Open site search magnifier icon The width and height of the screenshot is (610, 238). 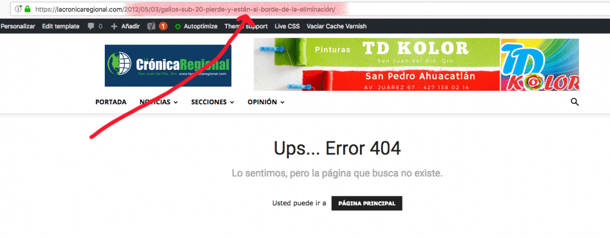[x=575, y=102]
